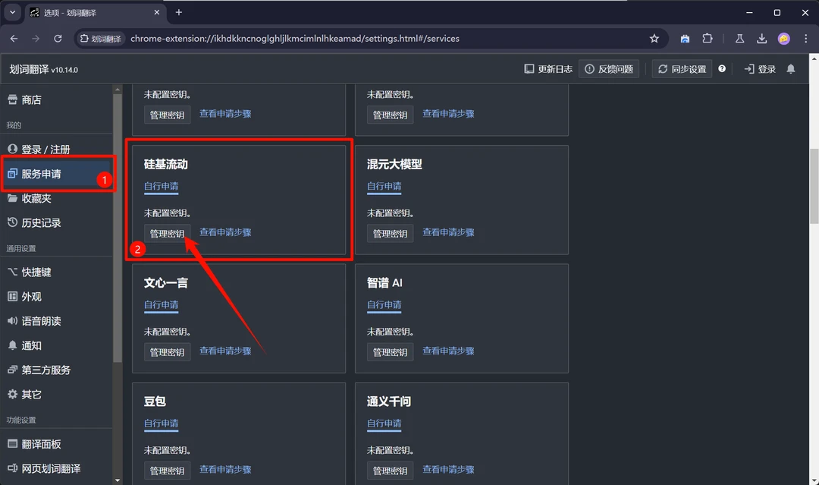This screenshot has height=485, width=819.
Task: Click 查看申请步骤 for 混元大模型
Action: (x=449, y=232)
